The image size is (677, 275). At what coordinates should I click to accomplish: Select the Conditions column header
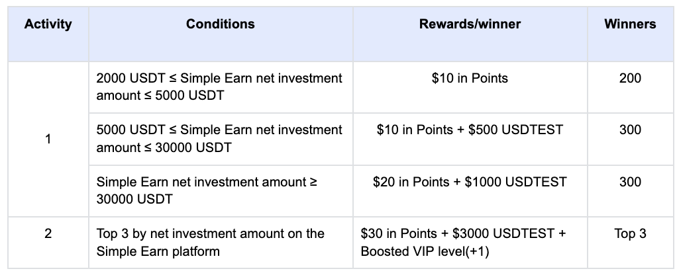pos(220,24)
